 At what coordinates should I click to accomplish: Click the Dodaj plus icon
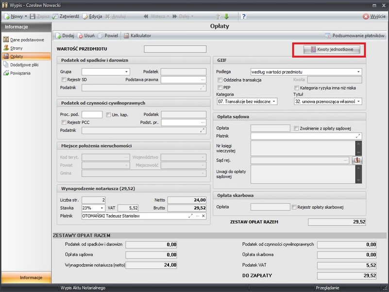point(58,36)
